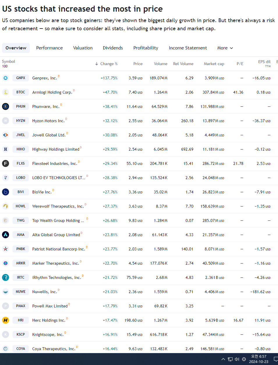
Task: Click the 198.60 USD price cell
Action: pyautogui.click(x=134, y=320)
